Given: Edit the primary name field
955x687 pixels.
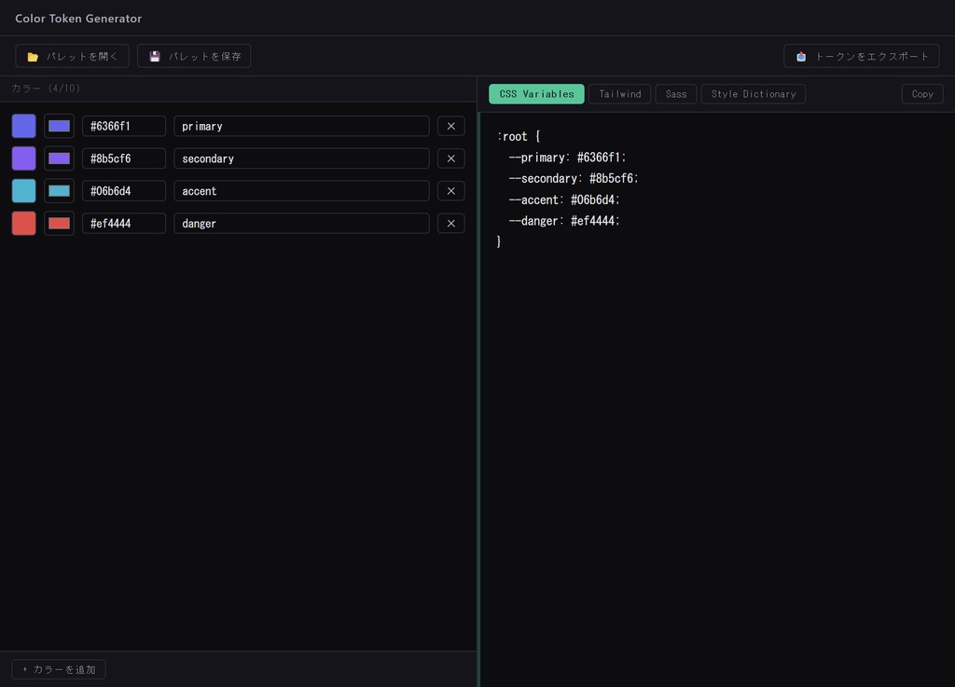Looking at the screenshot, I should [x=301, y=126].
